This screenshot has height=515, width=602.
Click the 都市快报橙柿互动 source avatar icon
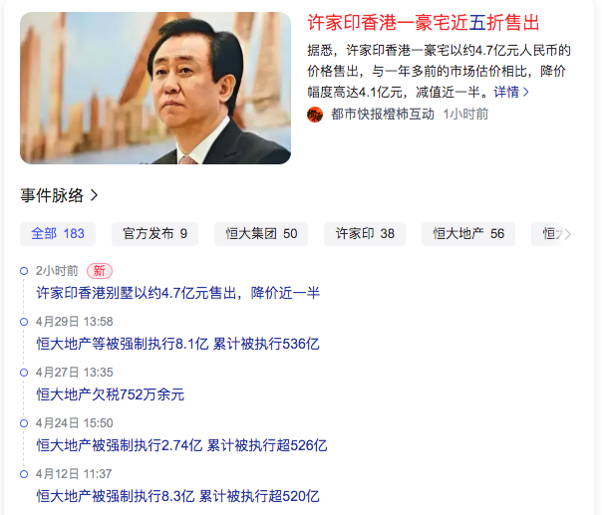tap(315, 115)
